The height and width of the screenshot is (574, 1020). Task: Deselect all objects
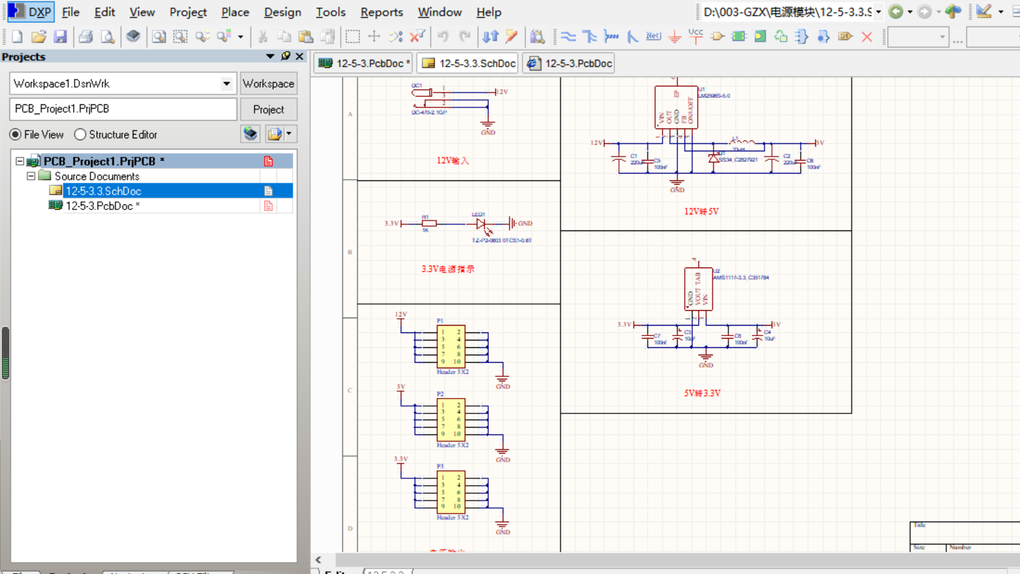click(x=396, y=36)
